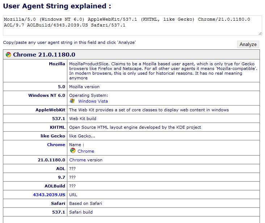Screen dimensions: 265x223
Task: Click Chrome link in 'Chrome version' row
Action: [77, 160]
